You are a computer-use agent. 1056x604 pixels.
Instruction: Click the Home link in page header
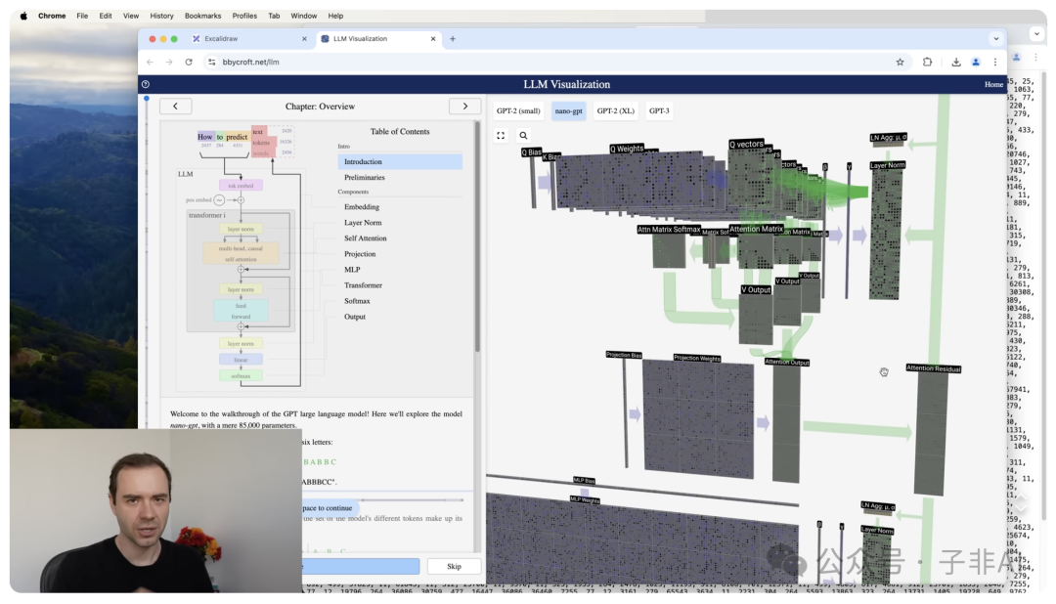(x=993, y=84)
